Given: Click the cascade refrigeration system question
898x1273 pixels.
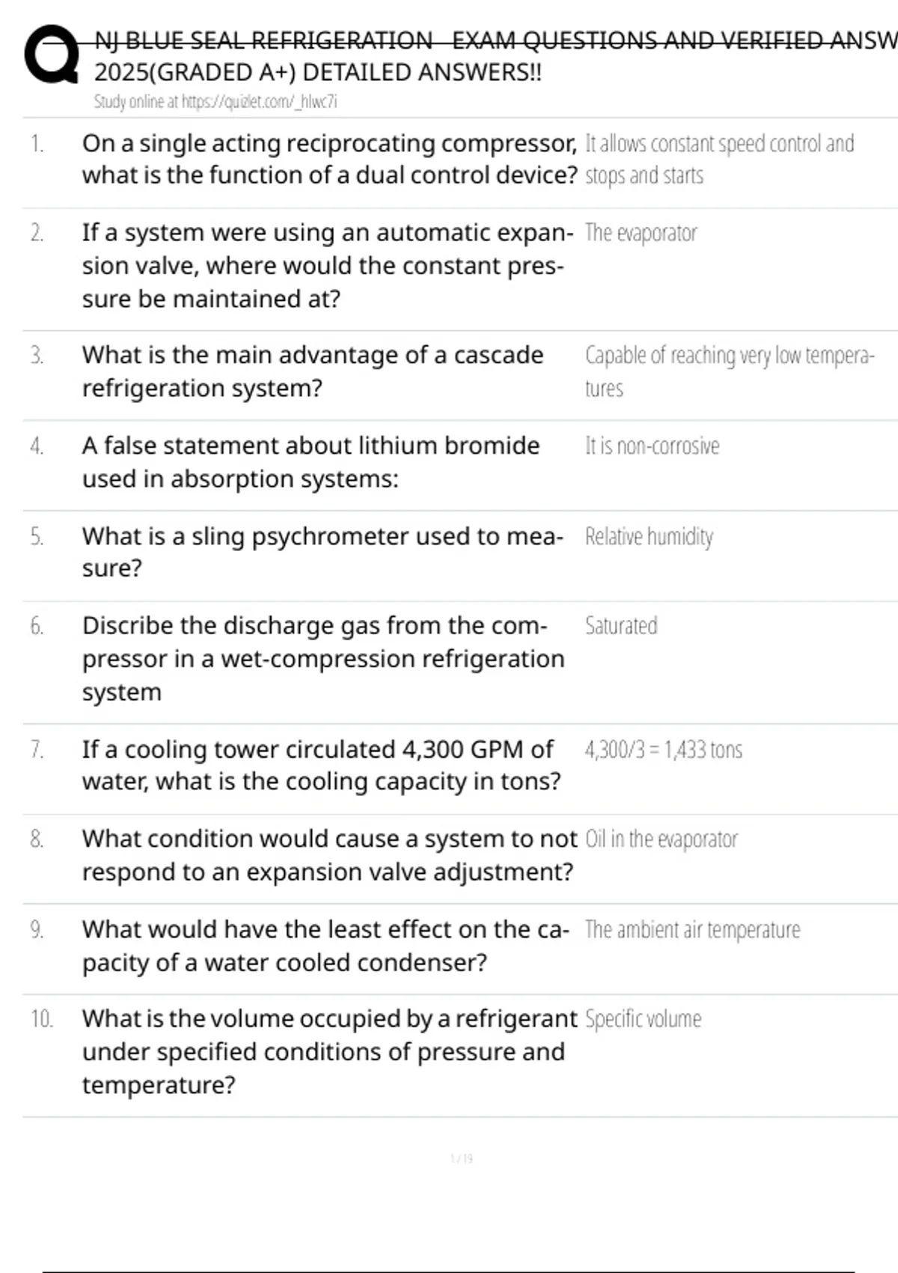Looking at the screenshot, I should [312, 371].
